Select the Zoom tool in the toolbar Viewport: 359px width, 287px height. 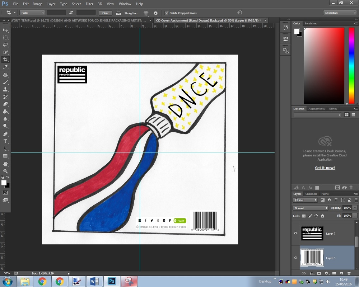click(5, 171)
